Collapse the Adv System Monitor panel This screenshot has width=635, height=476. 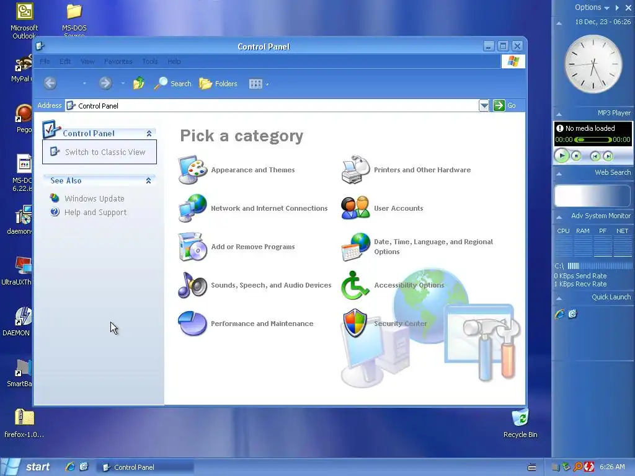559,217
